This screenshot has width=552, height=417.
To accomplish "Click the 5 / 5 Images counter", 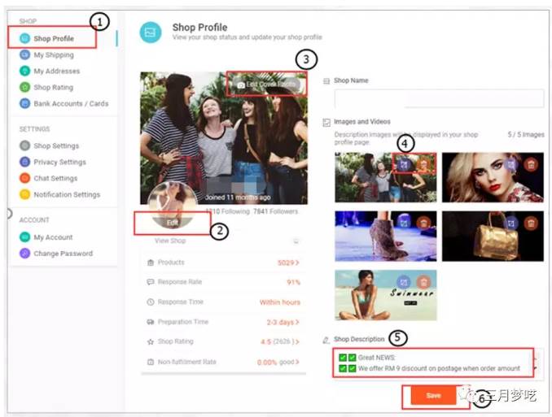I will tap(526, 134).
